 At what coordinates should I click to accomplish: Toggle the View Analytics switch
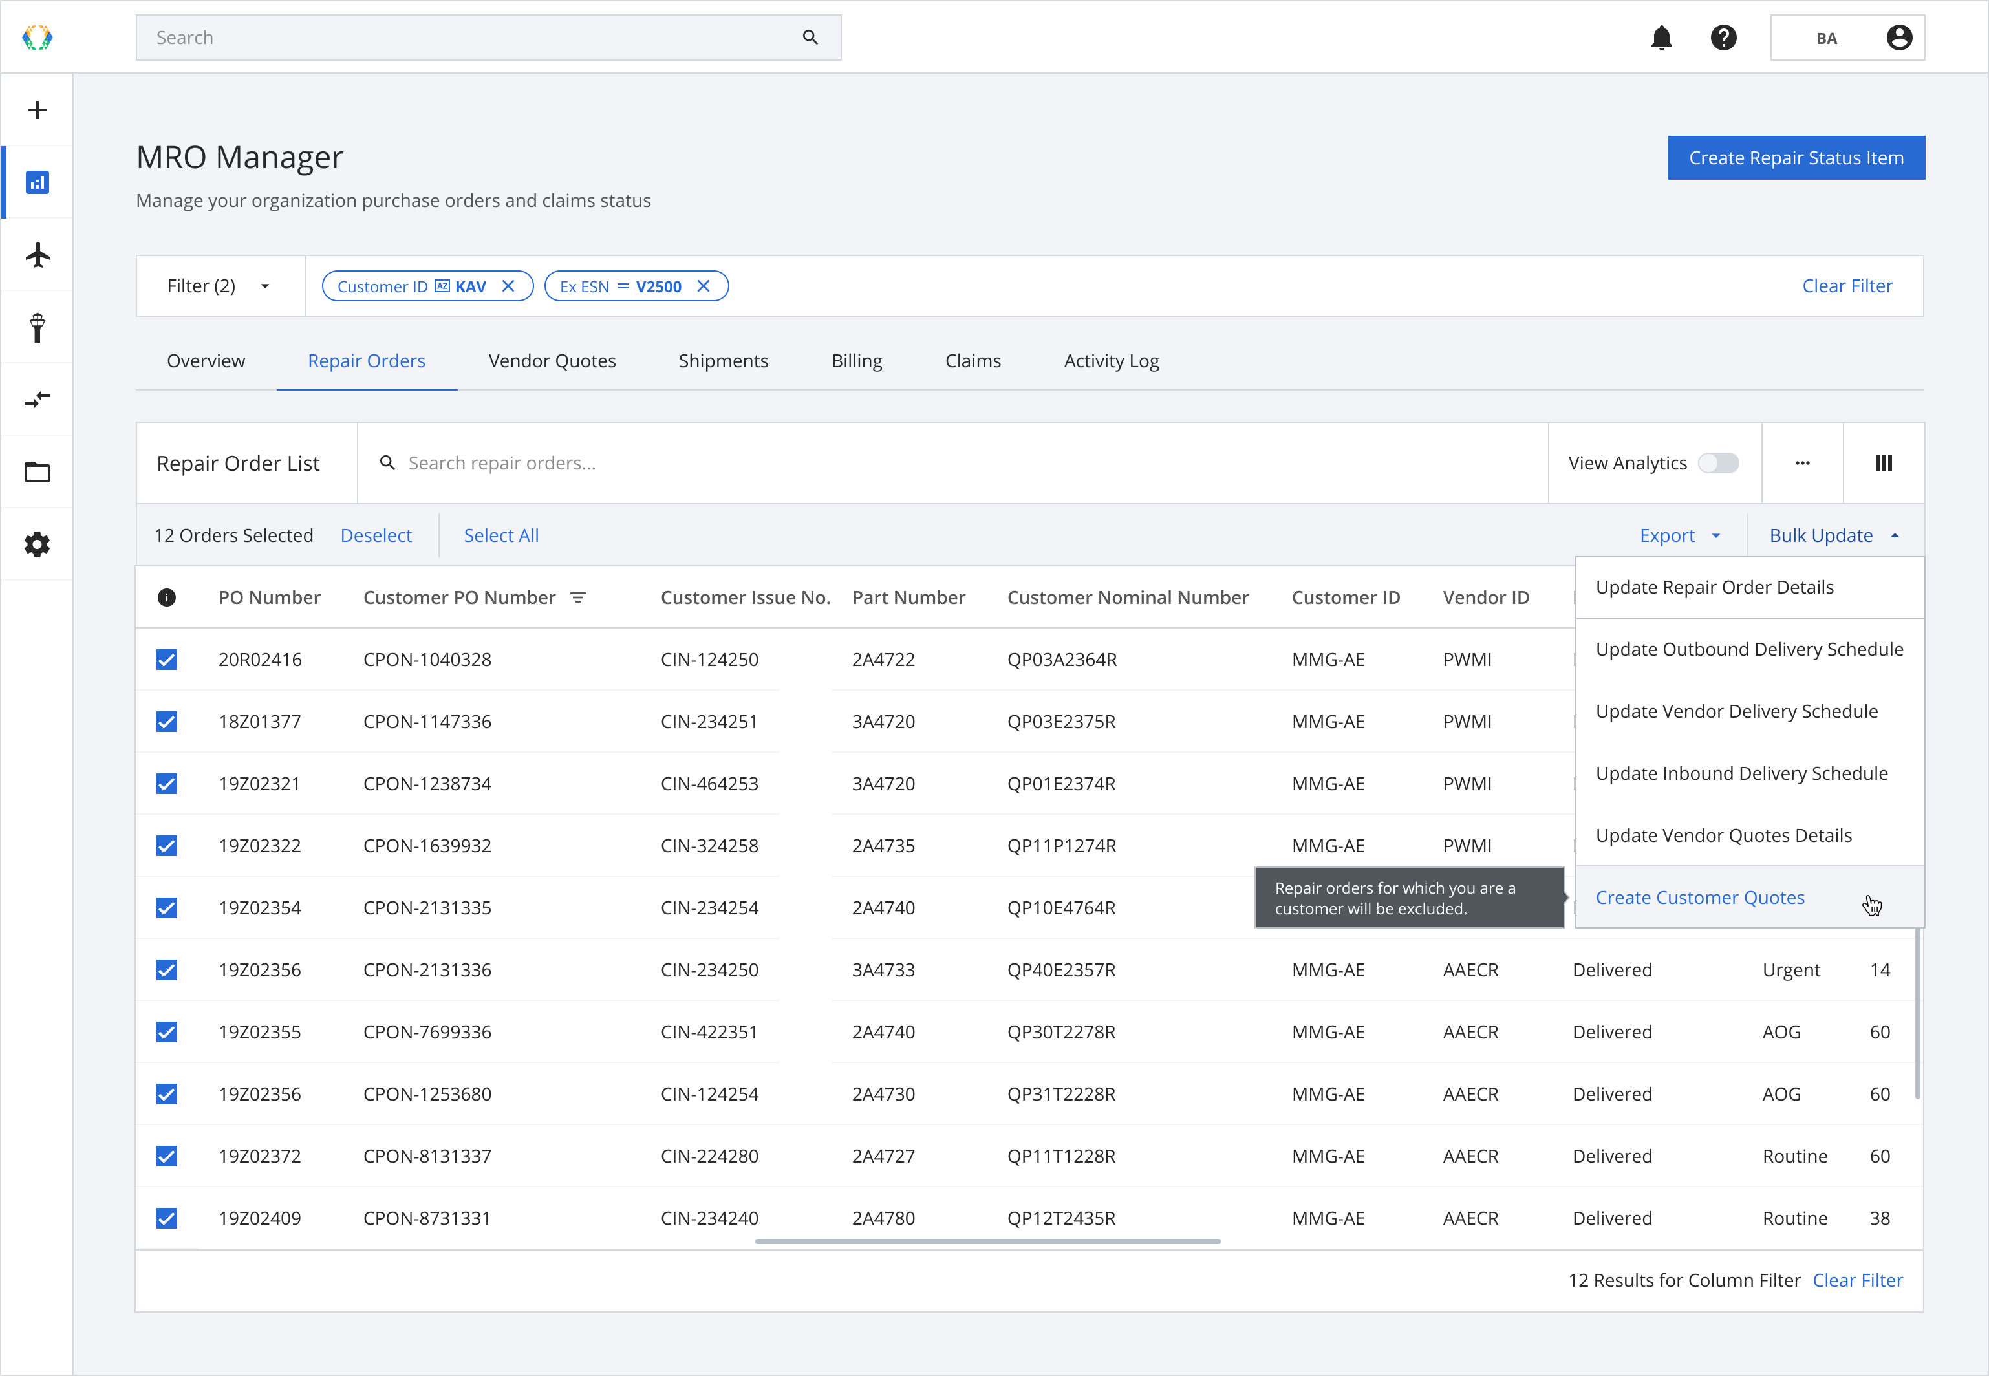(x=1718, y=463)
